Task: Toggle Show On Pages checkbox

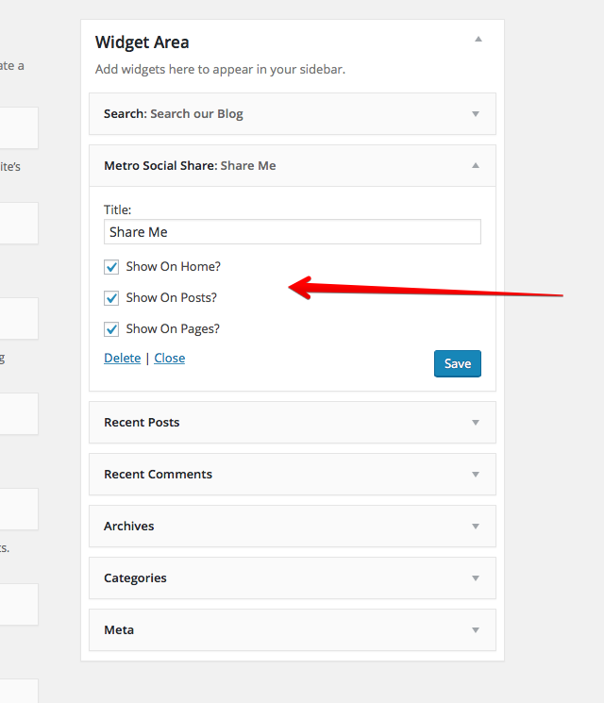Action: coord(111,329)
